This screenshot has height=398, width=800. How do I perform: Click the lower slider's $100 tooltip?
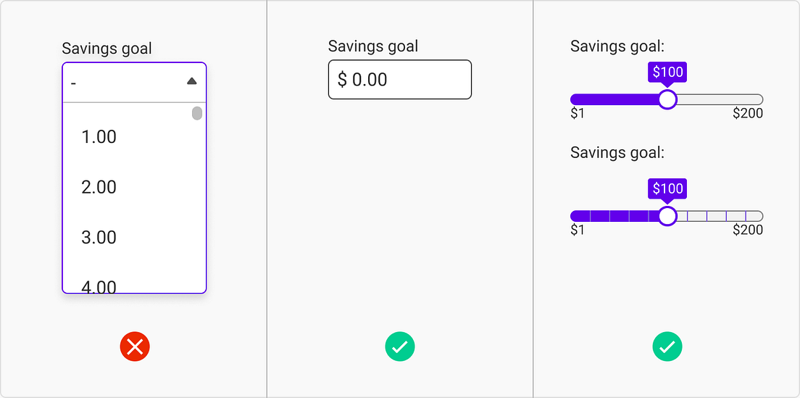(667, 189)
